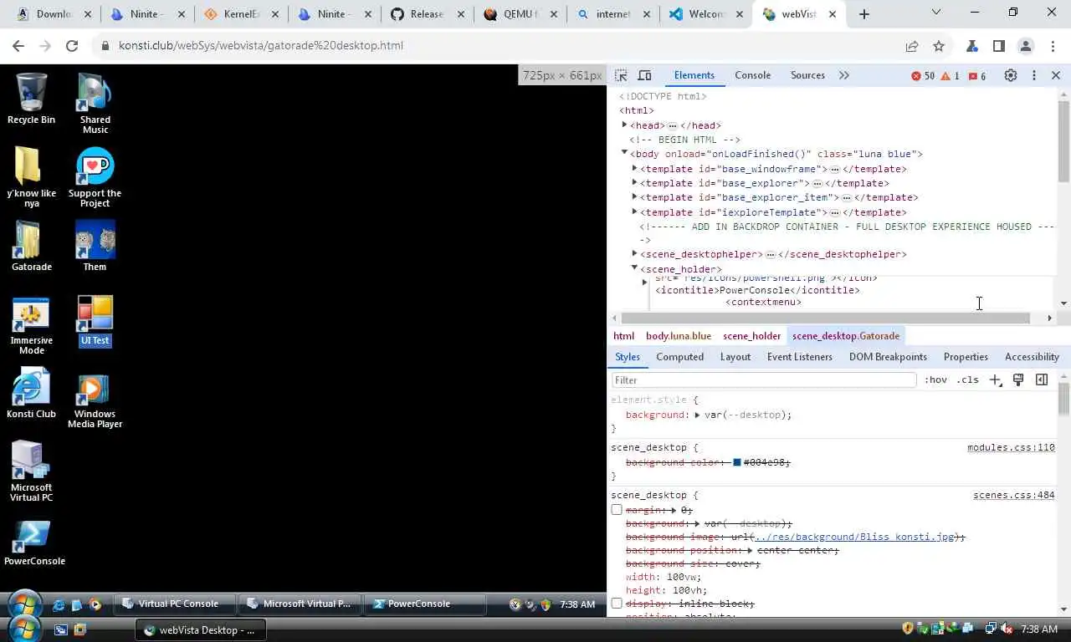
Task: Share this page icon in address bar
Action: tap(912, 46)
